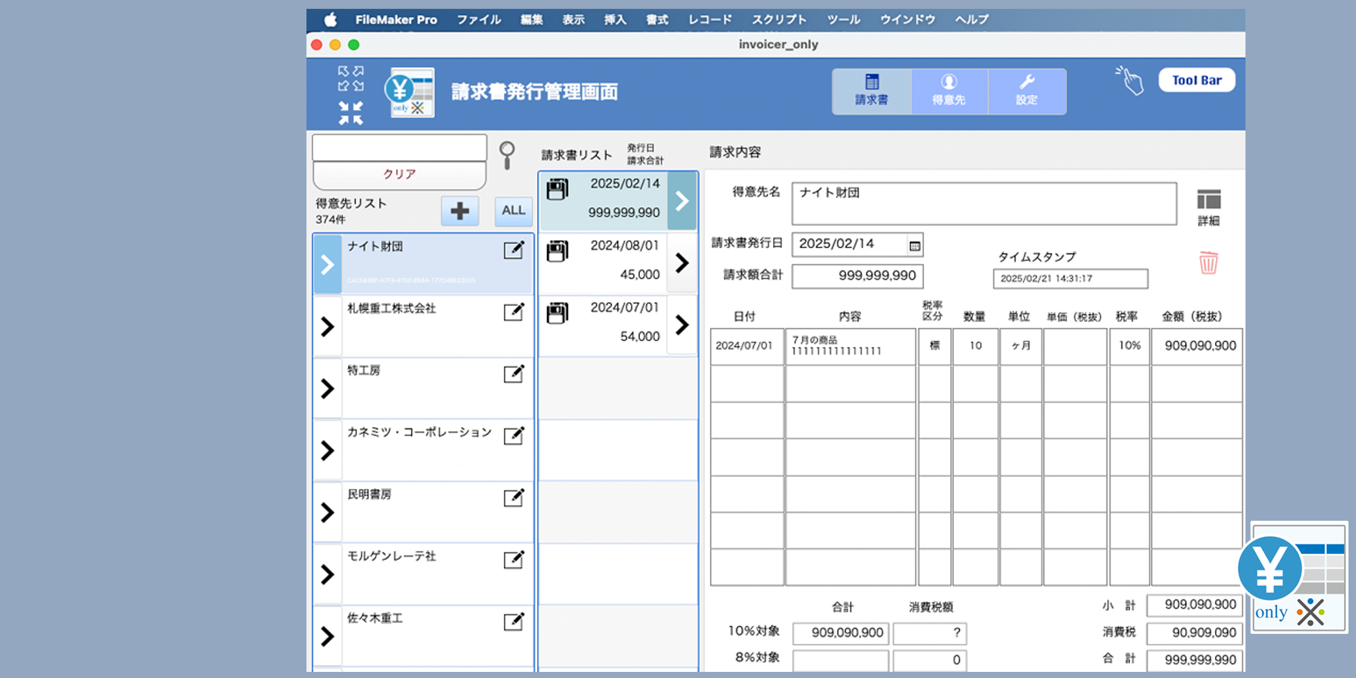Open the スクリプト menu in menu bar
1356x678 pixels.
click(x=778, y=20)
